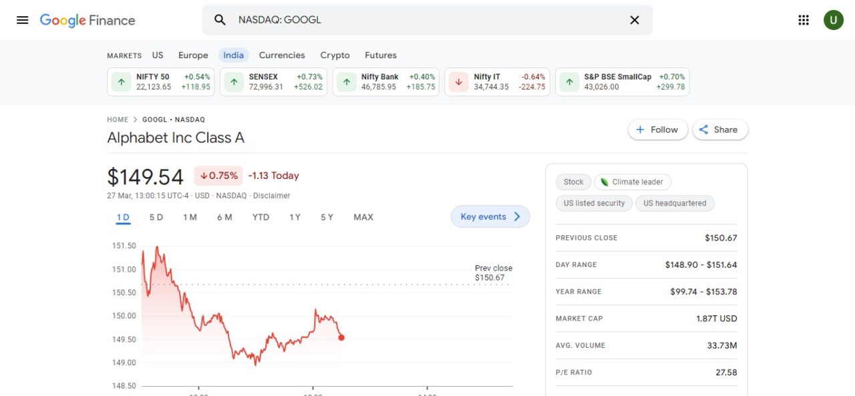
Task: Follow Alphabet Inc Class A
Action: pyautogui.click(x=657, y=130)
